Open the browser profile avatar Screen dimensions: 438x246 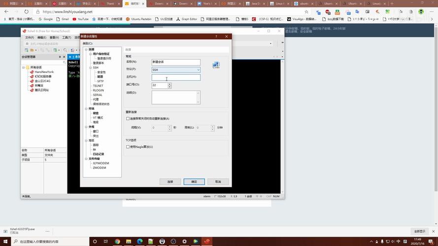click(421, 12)
